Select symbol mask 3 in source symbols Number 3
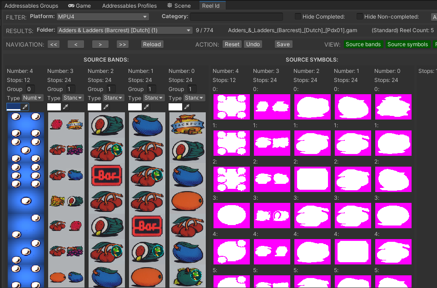The height and width of the screenshot is (288, 437). point(272,216)
